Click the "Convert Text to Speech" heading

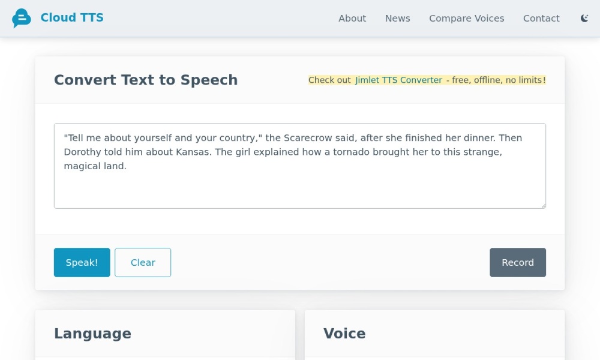click(146, 80)
